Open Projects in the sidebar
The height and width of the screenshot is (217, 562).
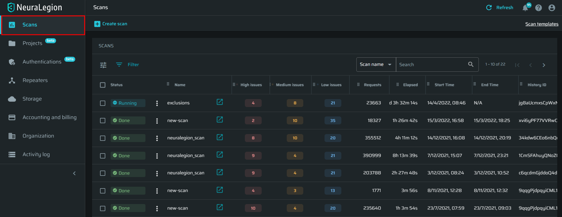[x=32, y=43]
